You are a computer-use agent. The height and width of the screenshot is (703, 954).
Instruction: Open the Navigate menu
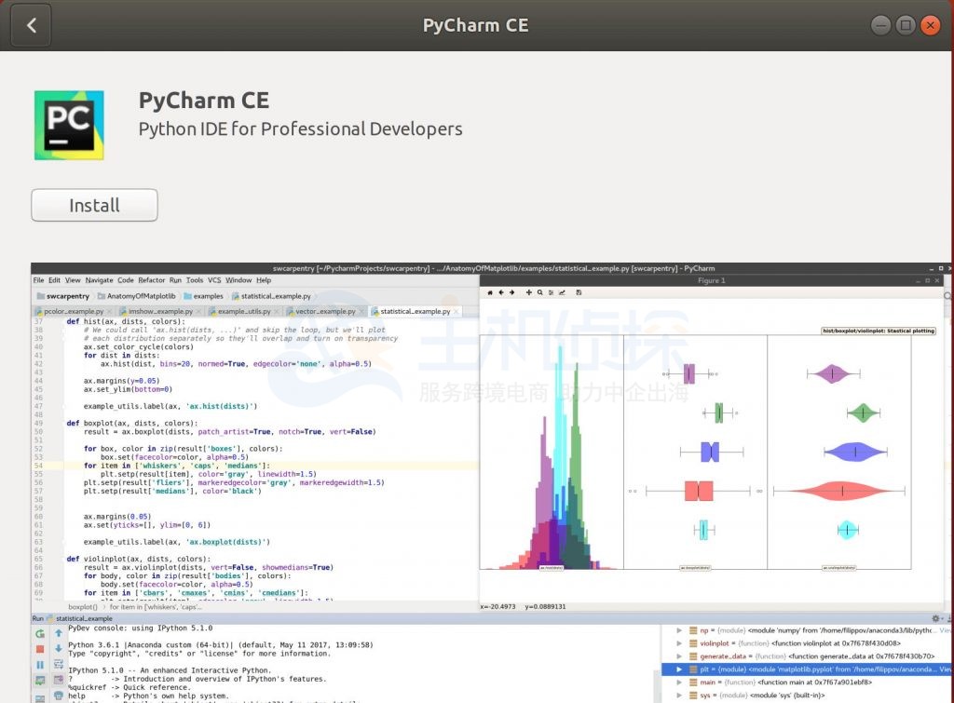coord(99,279)
